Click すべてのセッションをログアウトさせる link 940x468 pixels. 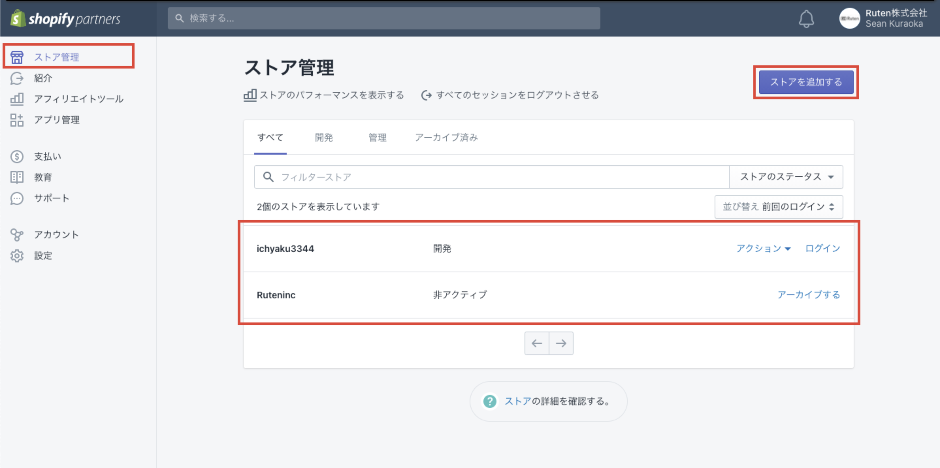pos(517,95)
